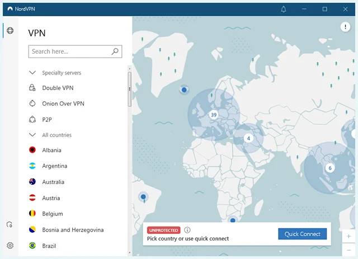358x259 pixels.
Task: Click the Argentina flag icon
Action: [32, 166]
